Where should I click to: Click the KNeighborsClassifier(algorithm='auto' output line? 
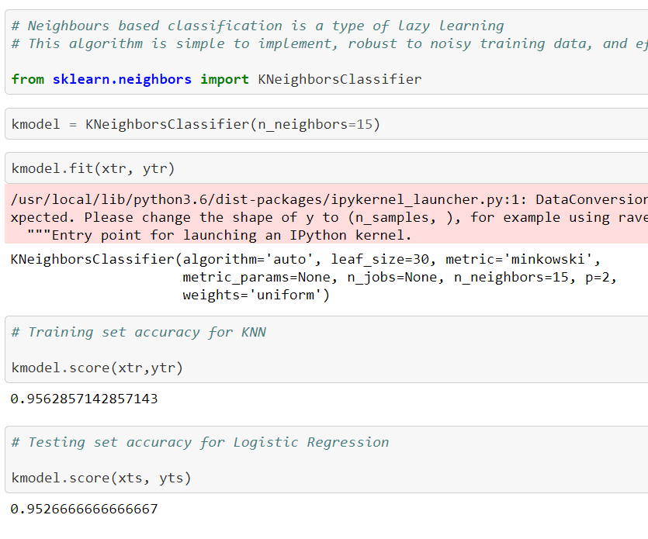tap(306, 259)
